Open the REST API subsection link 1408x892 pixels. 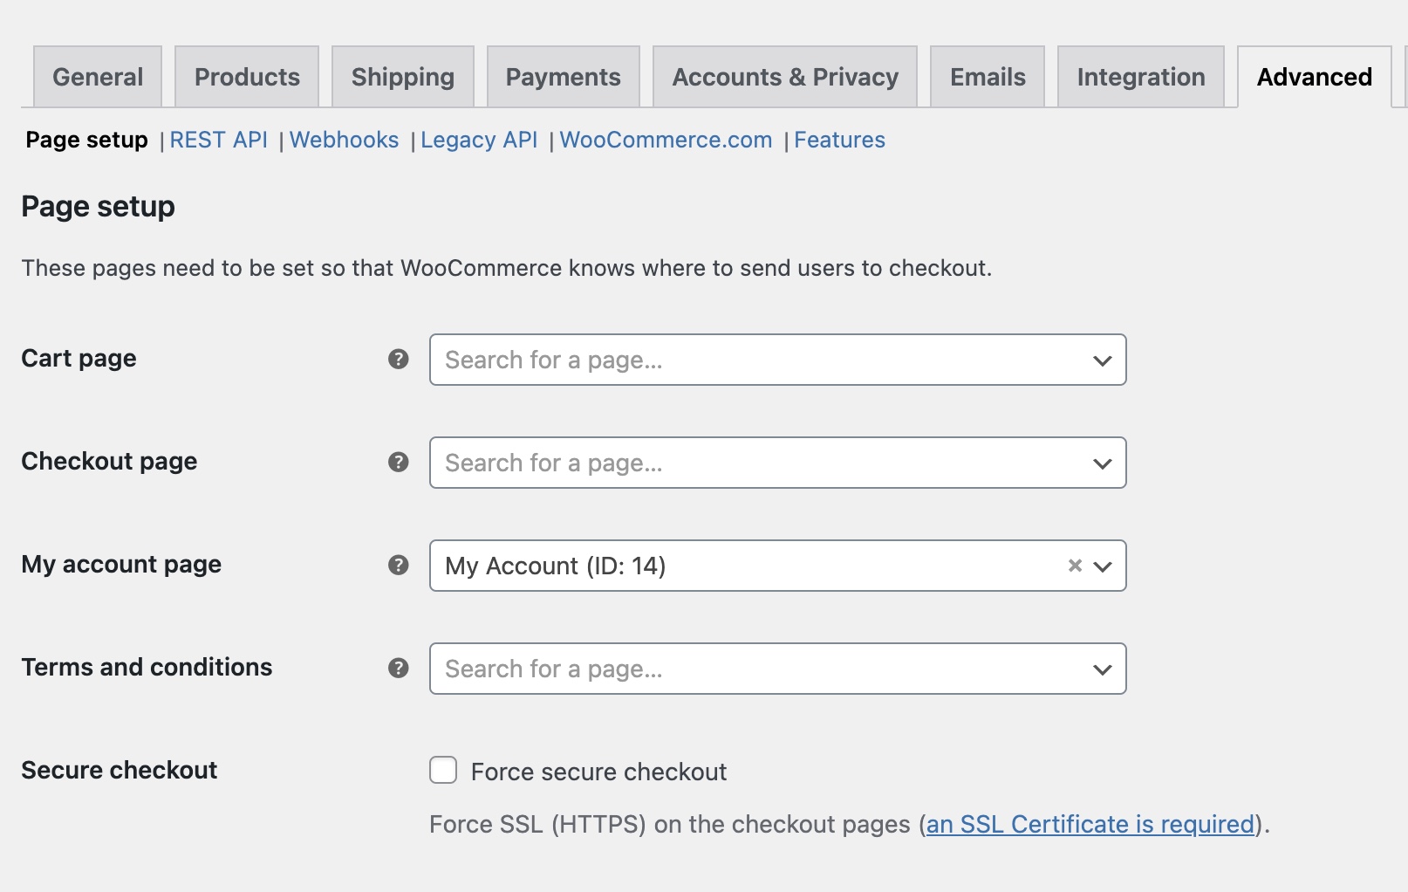pos(218,140)
